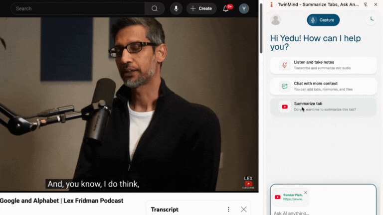Unpin the TwinMind side panel

(x=366, y=4)
